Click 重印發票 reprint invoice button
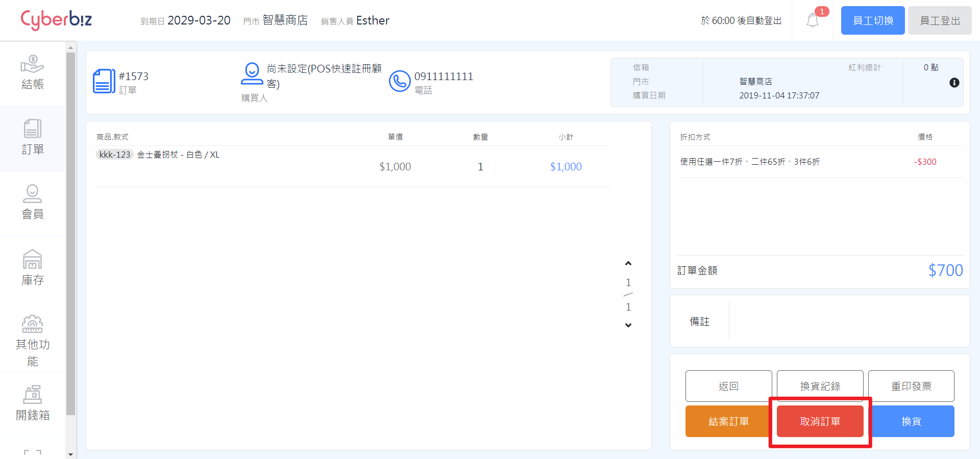Viewport: 980px width, 459px height. click(911, 386)
